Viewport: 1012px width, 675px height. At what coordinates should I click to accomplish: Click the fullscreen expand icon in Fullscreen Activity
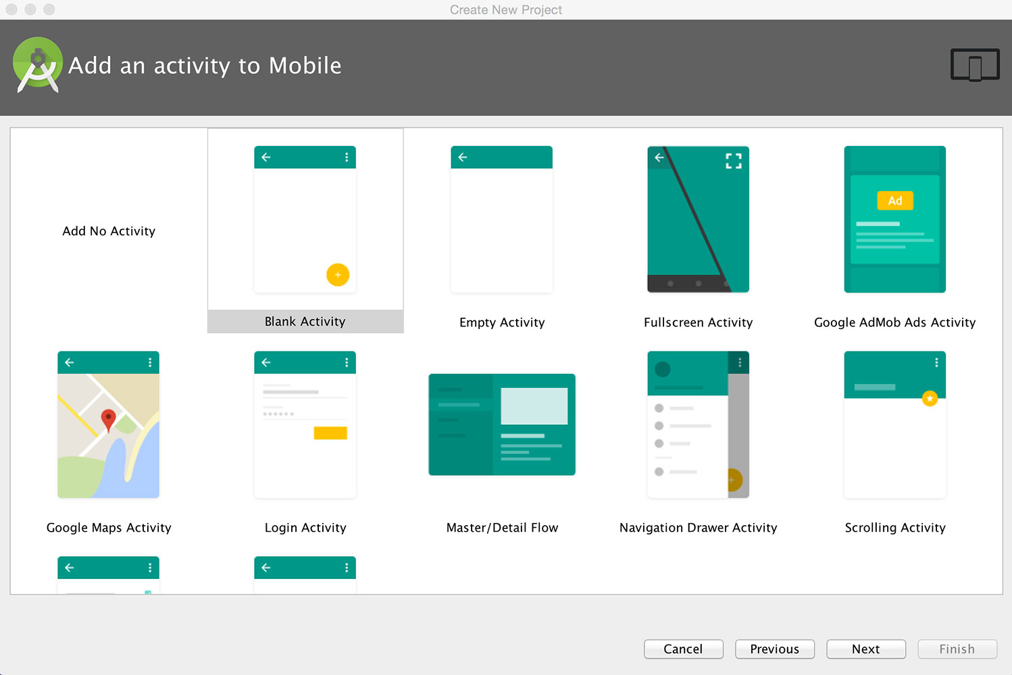(733, 161)
